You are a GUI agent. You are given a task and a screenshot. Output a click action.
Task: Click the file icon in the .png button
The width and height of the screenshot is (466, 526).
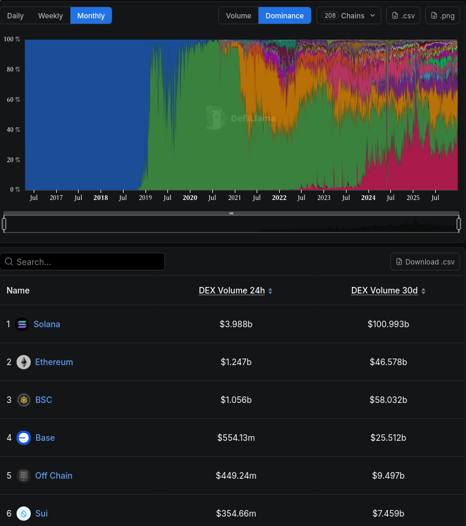tap(434, 15)
